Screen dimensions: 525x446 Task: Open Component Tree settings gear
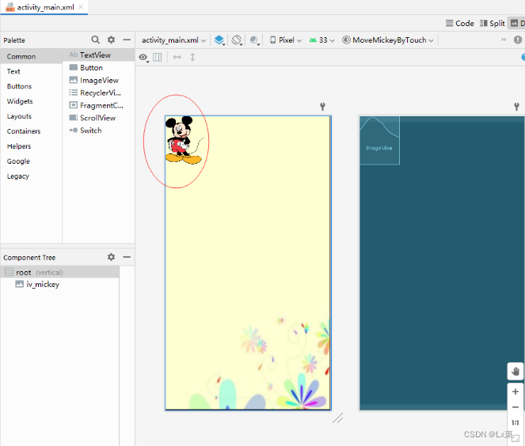(111, 257)
